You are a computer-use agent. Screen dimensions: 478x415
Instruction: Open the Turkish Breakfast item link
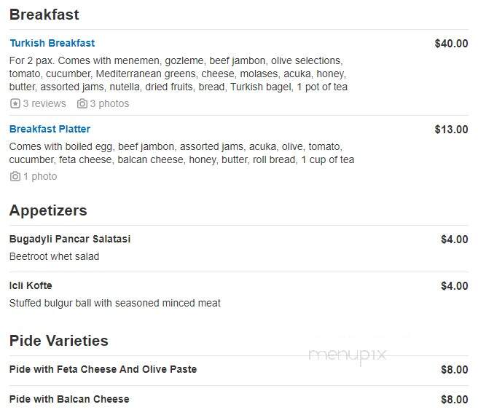click(x=52, y=43)
